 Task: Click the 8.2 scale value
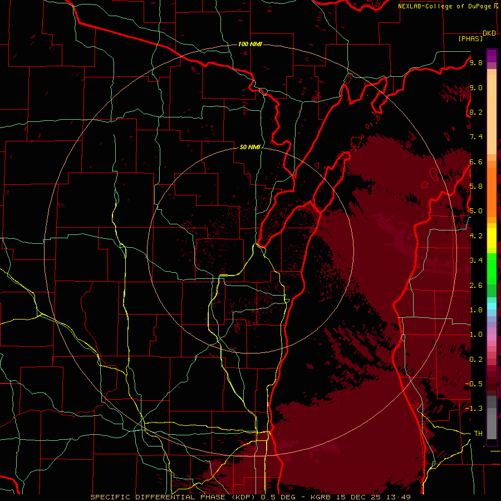(476, 112)
